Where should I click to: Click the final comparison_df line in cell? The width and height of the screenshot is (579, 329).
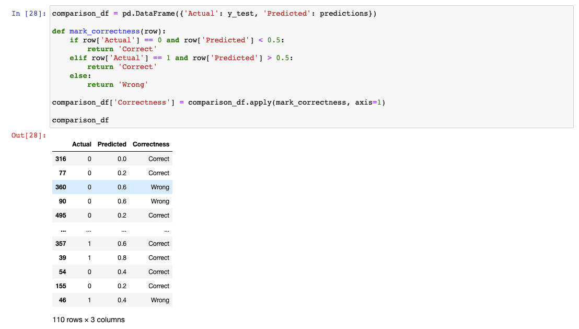80,120
